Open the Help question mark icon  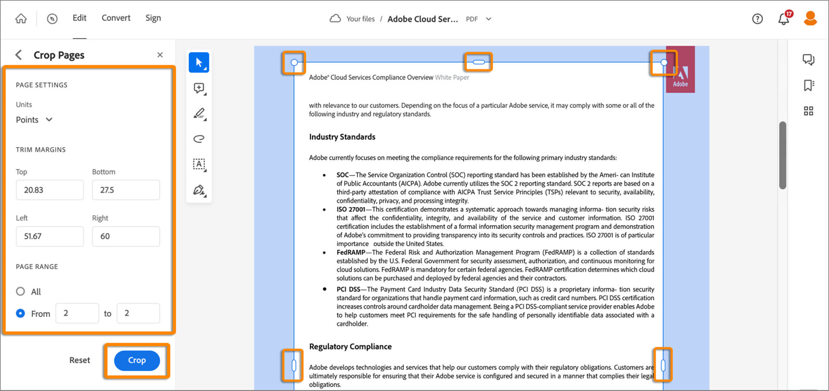(x=757, y=19)
